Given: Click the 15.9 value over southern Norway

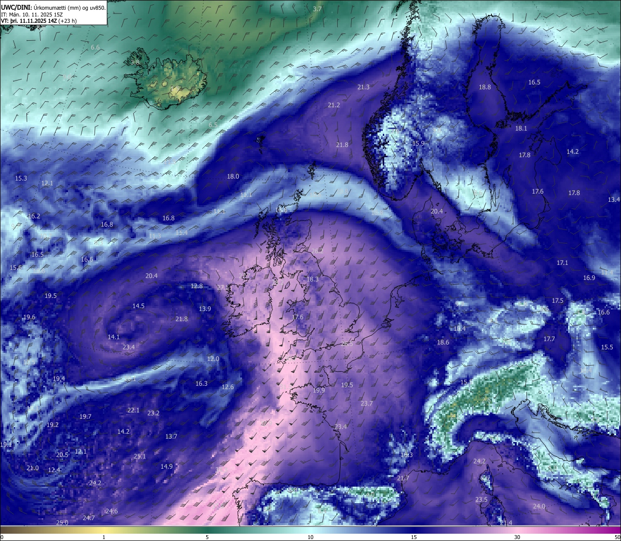Looking at the screenshot, I should (418, 144).
